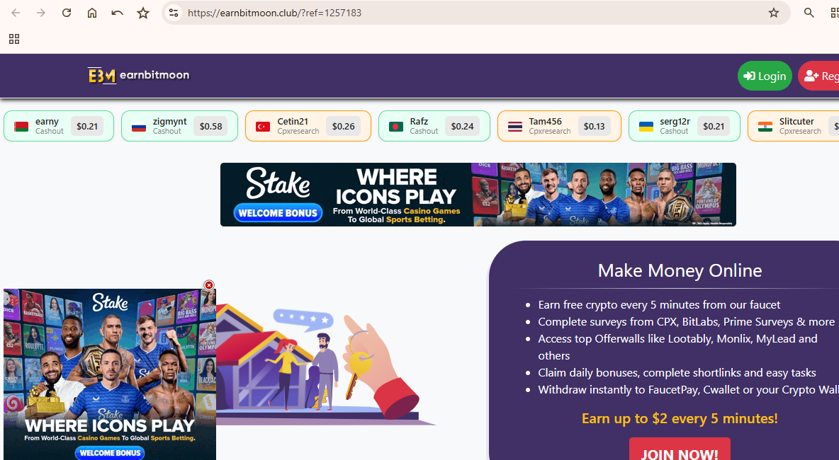Go back using the browser back arrow
The height and width of the screenshot is (460, 839).
[16, 13]
